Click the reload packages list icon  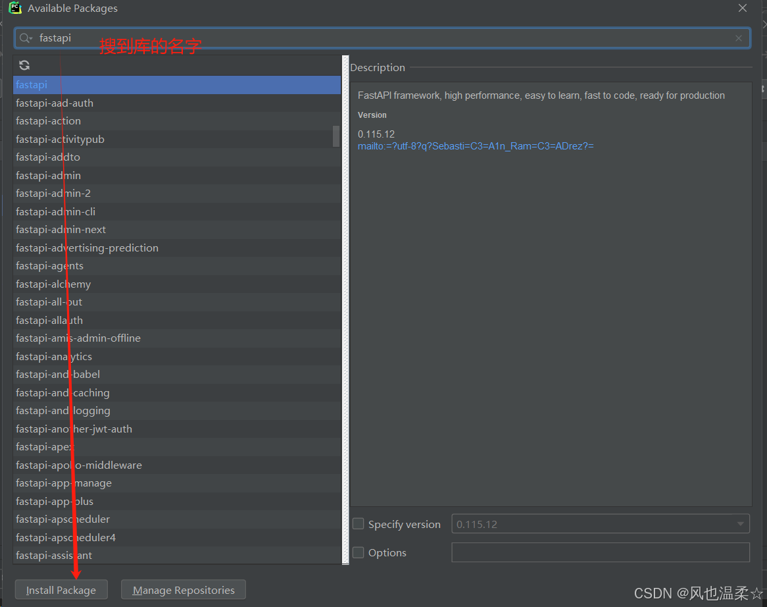pyautogui.click(x=24, y=65)
